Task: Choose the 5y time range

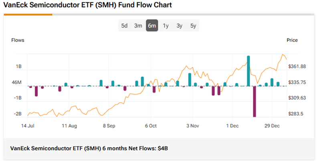Action: (x=193, y=26)
